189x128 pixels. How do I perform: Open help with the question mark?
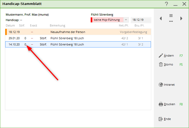[167, 4]
